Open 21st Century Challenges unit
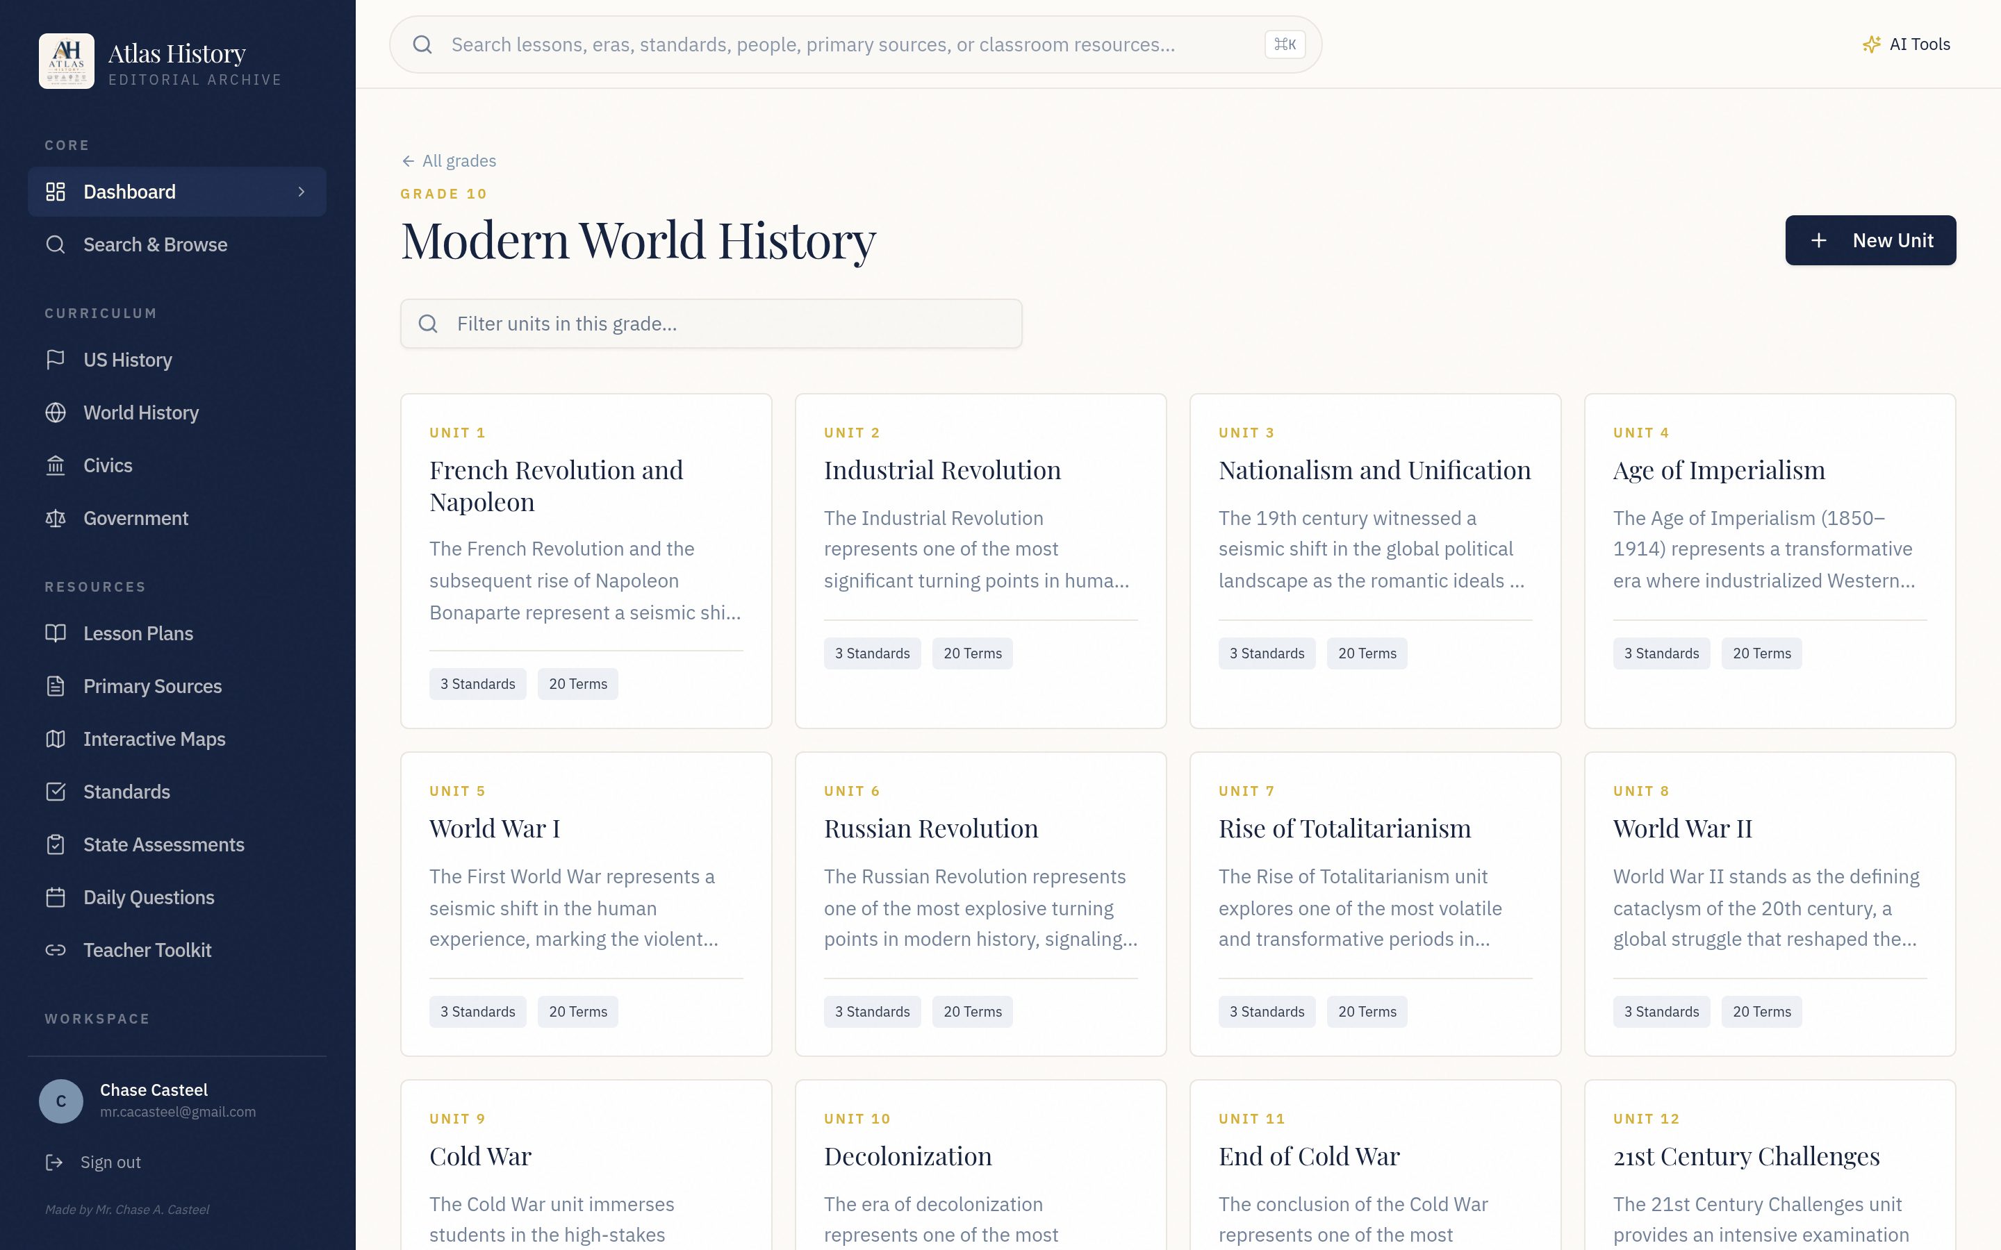 (x=1770, y=1165)
